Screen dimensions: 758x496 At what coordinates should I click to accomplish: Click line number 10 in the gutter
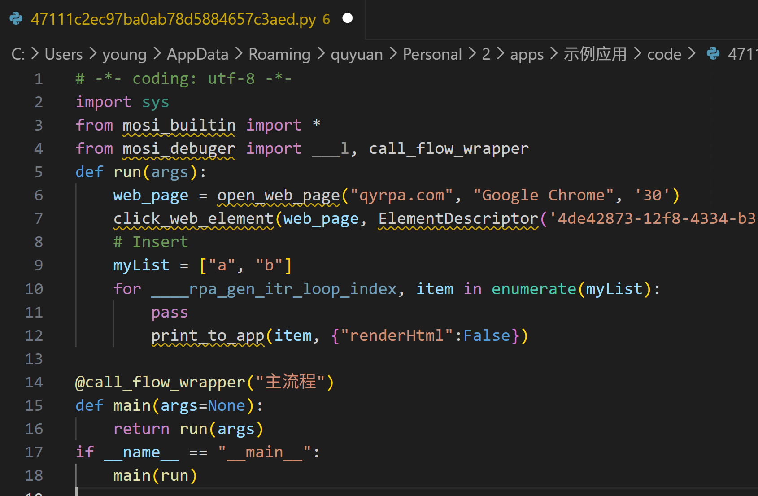click(x=34, y=289)
